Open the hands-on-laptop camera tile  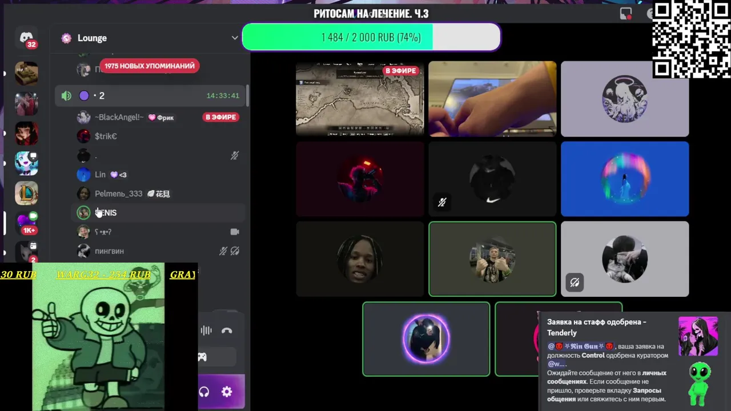[x=492, y=99]
